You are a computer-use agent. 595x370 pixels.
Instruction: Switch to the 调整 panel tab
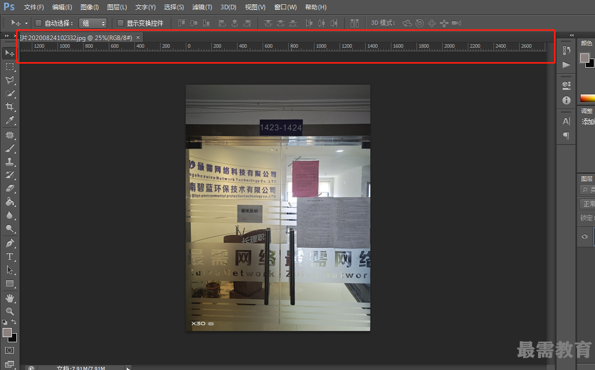[x=587, y=111]
